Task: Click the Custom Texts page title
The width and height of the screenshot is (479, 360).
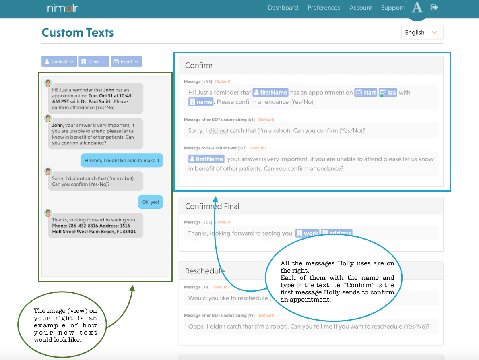Action: pyautogui.click(x=78, y=32)
